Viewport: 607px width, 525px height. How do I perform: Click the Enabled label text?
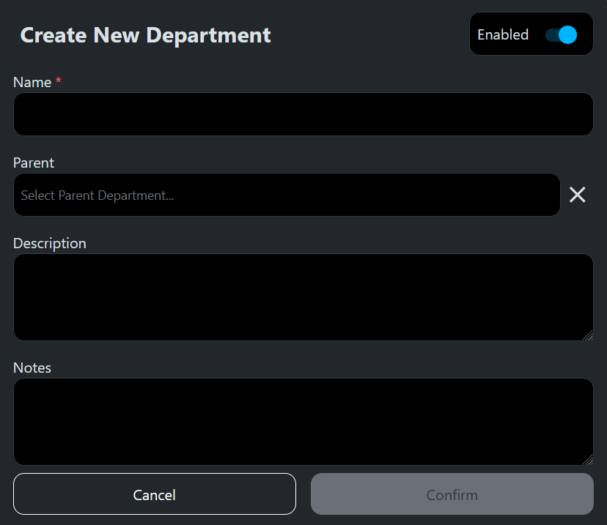coord(503,34)
